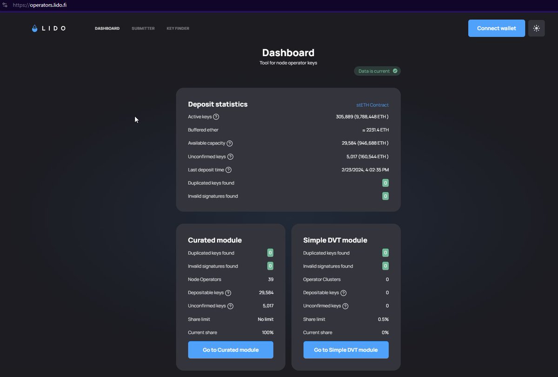Image resolution: width=558 pixels, height=377 pixels.
Task: Navigate to the Key Finder tab
Action: [178, 28]
